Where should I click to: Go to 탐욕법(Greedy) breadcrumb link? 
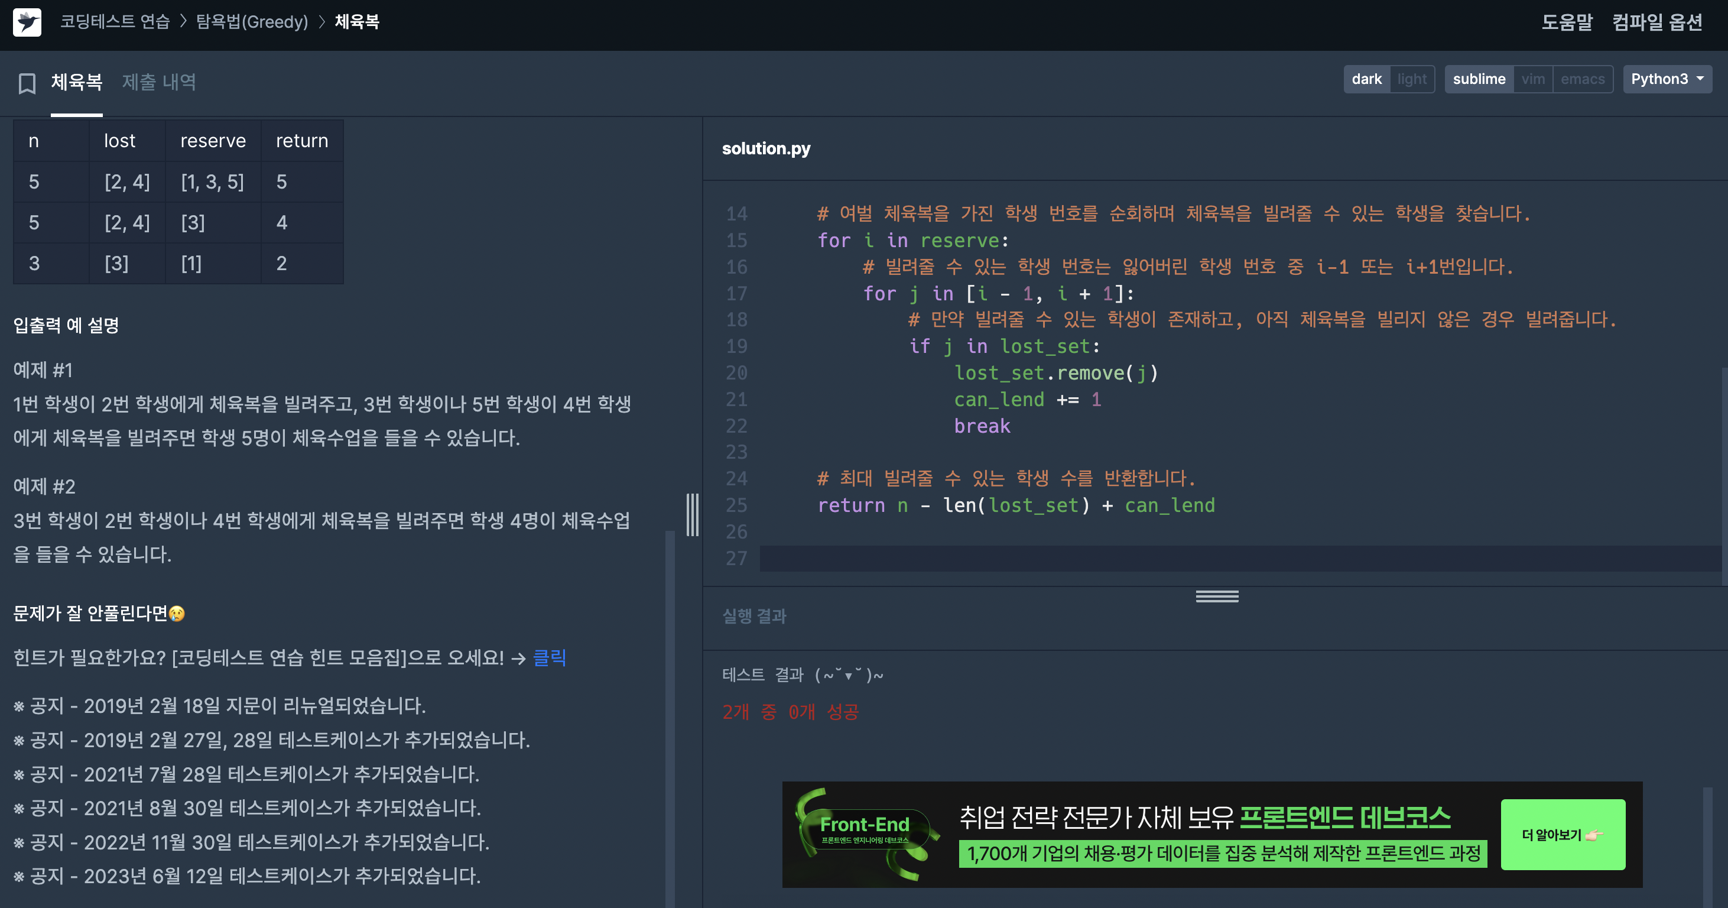252,21
